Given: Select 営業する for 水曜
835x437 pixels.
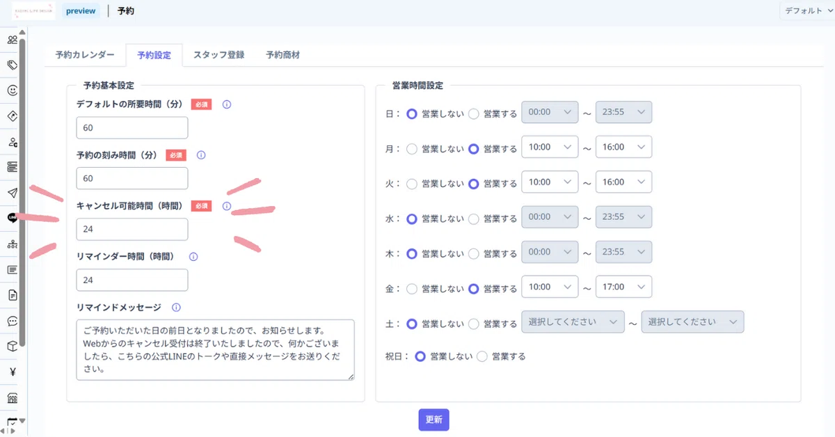Looking at the screenshot, I should [x=474, y=218].
